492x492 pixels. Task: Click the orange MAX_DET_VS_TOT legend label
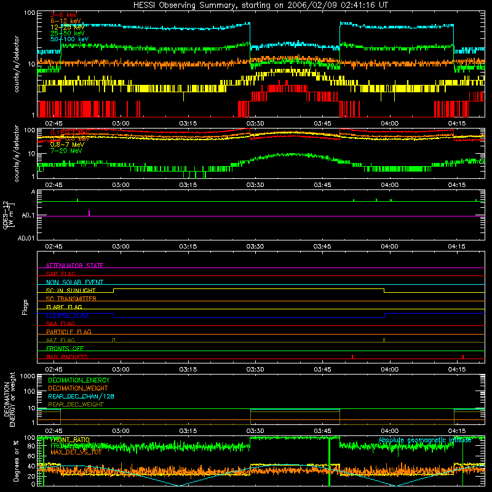click(x=76, y=452)
